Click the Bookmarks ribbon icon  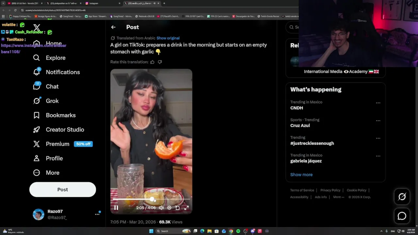(x=37, y=115)
